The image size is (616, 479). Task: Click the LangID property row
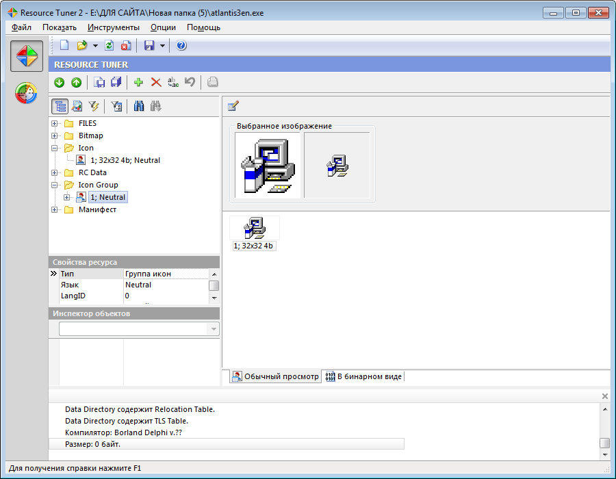(x=133, y=296)
